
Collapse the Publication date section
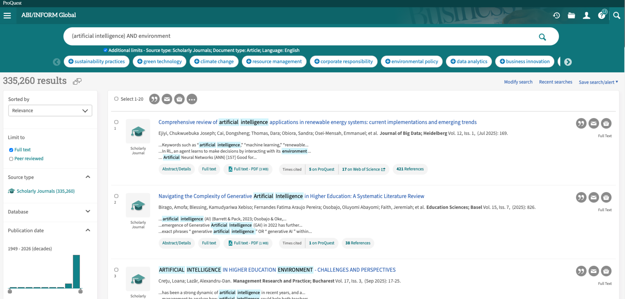click(x=88, y=230)
